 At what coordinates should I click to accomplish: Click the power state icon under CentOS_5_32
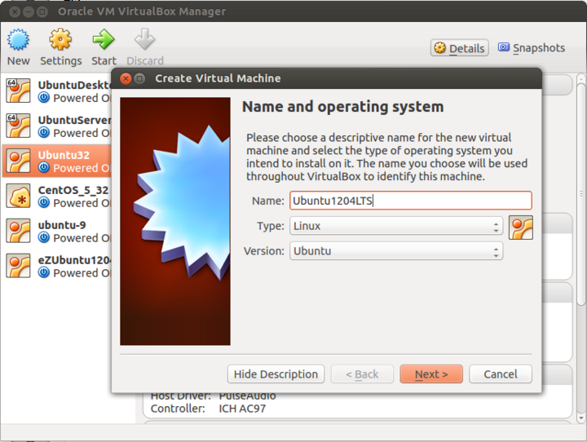[44, 202]
